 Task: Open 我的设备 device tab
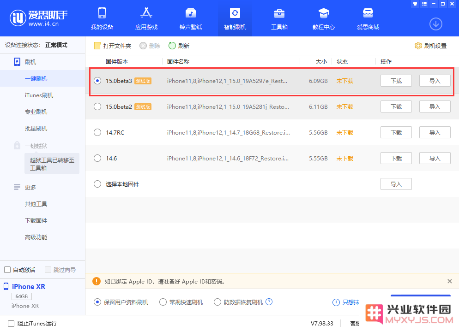[102, 18]
